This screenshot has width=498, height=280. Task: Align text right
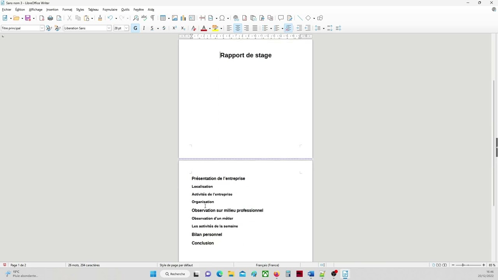click(246, 28)
